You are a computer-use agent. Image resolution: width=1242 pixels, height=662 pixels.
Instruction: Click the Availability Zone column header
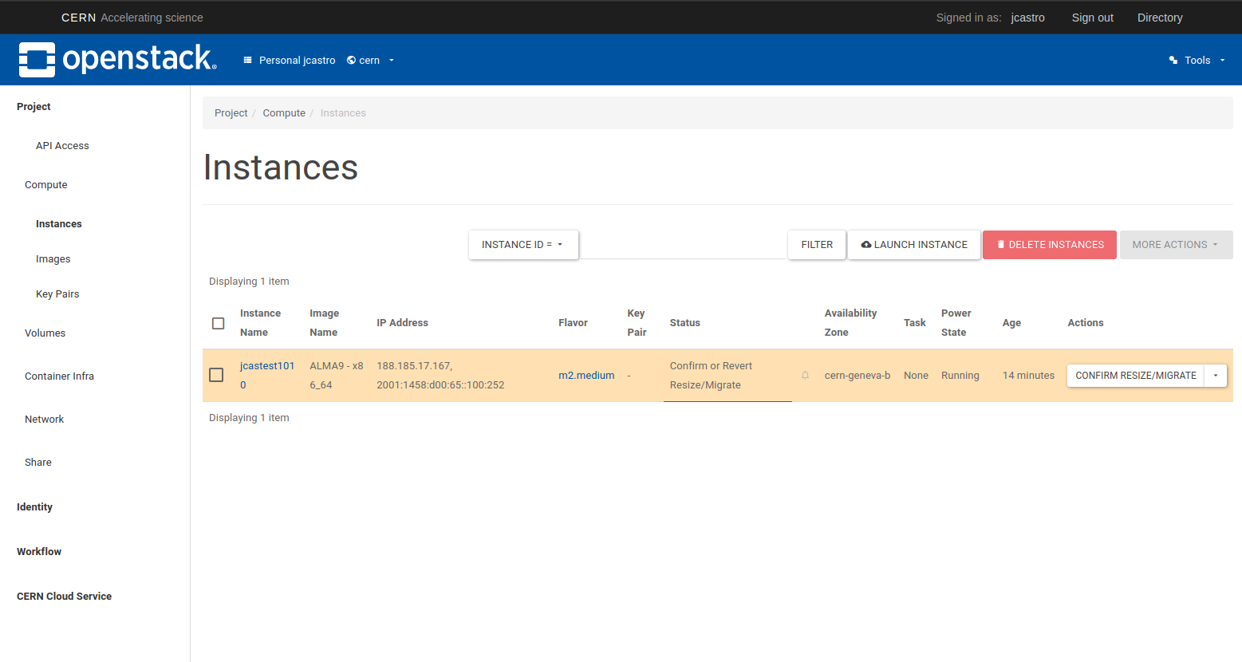(x=850, y=323)
